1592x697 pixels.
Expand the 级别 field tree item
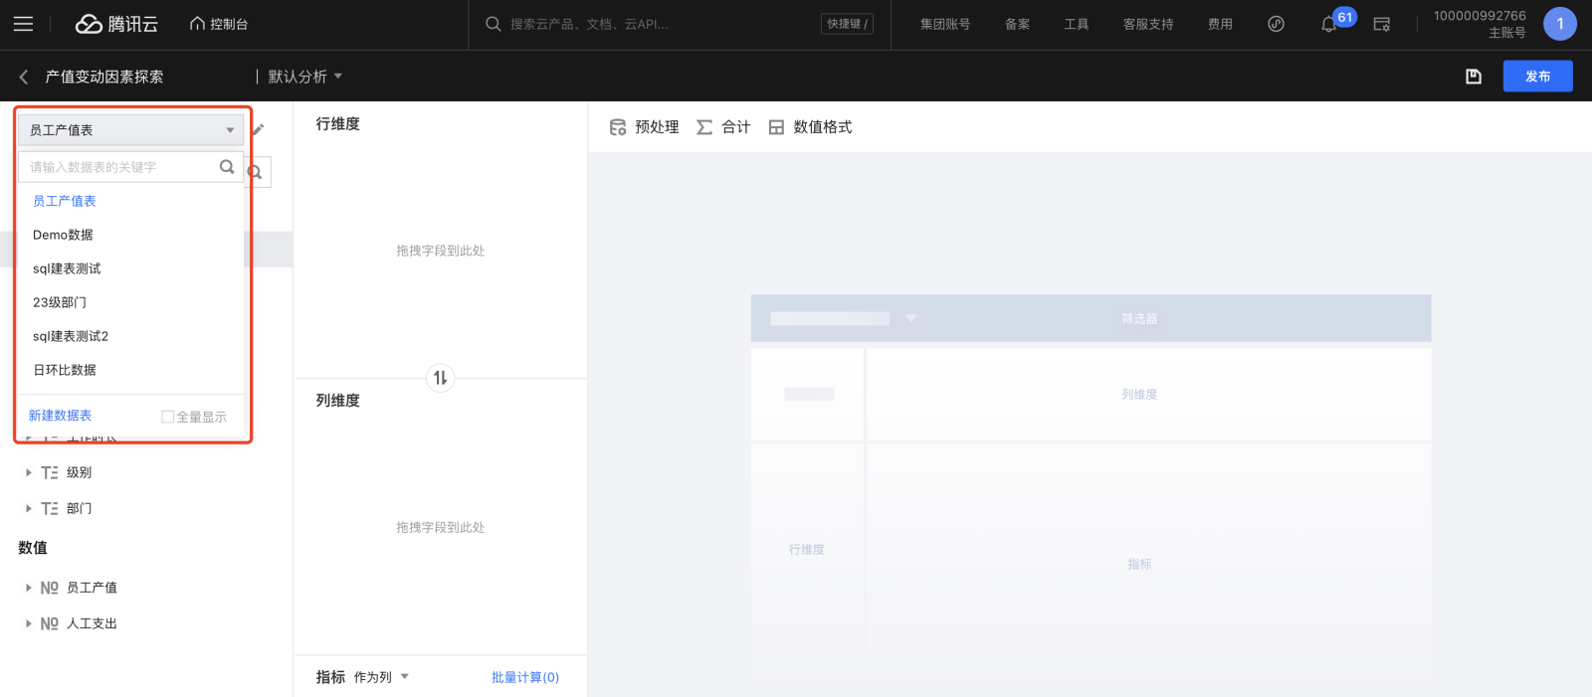[x=29, y=472]
